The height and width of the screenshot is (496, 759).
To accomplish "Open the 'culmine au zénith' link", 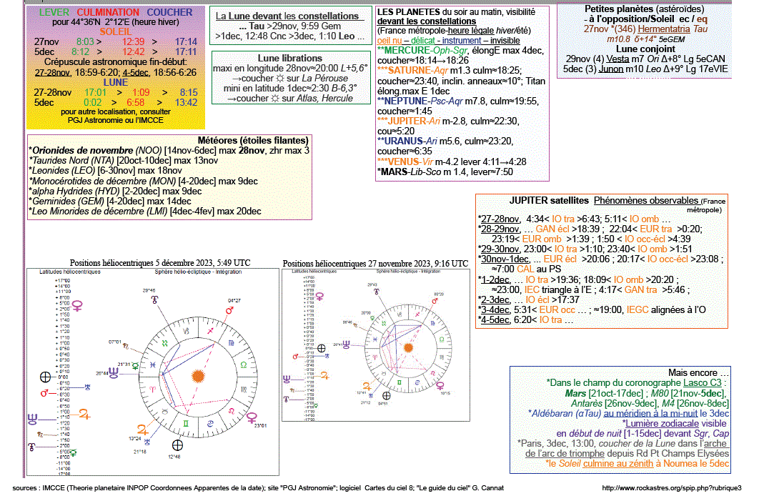I will [x=617, y=464].
